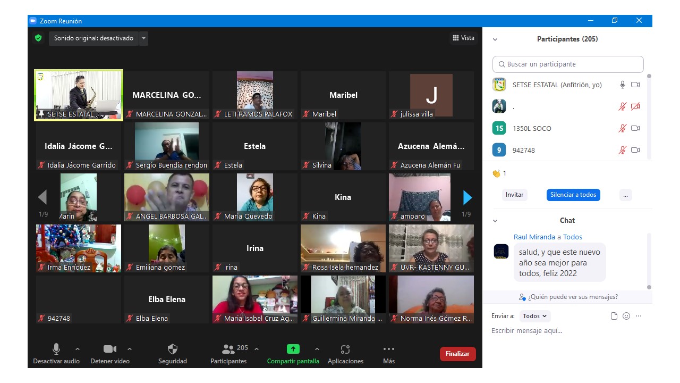Screen dimensions: 680x383
Task: Open the Más menu in toolbar
Action: coord(389,354)
